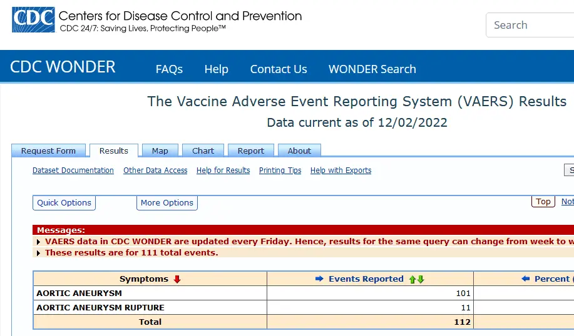Click the red sort arrow beside Symptoms

(177, 279)
